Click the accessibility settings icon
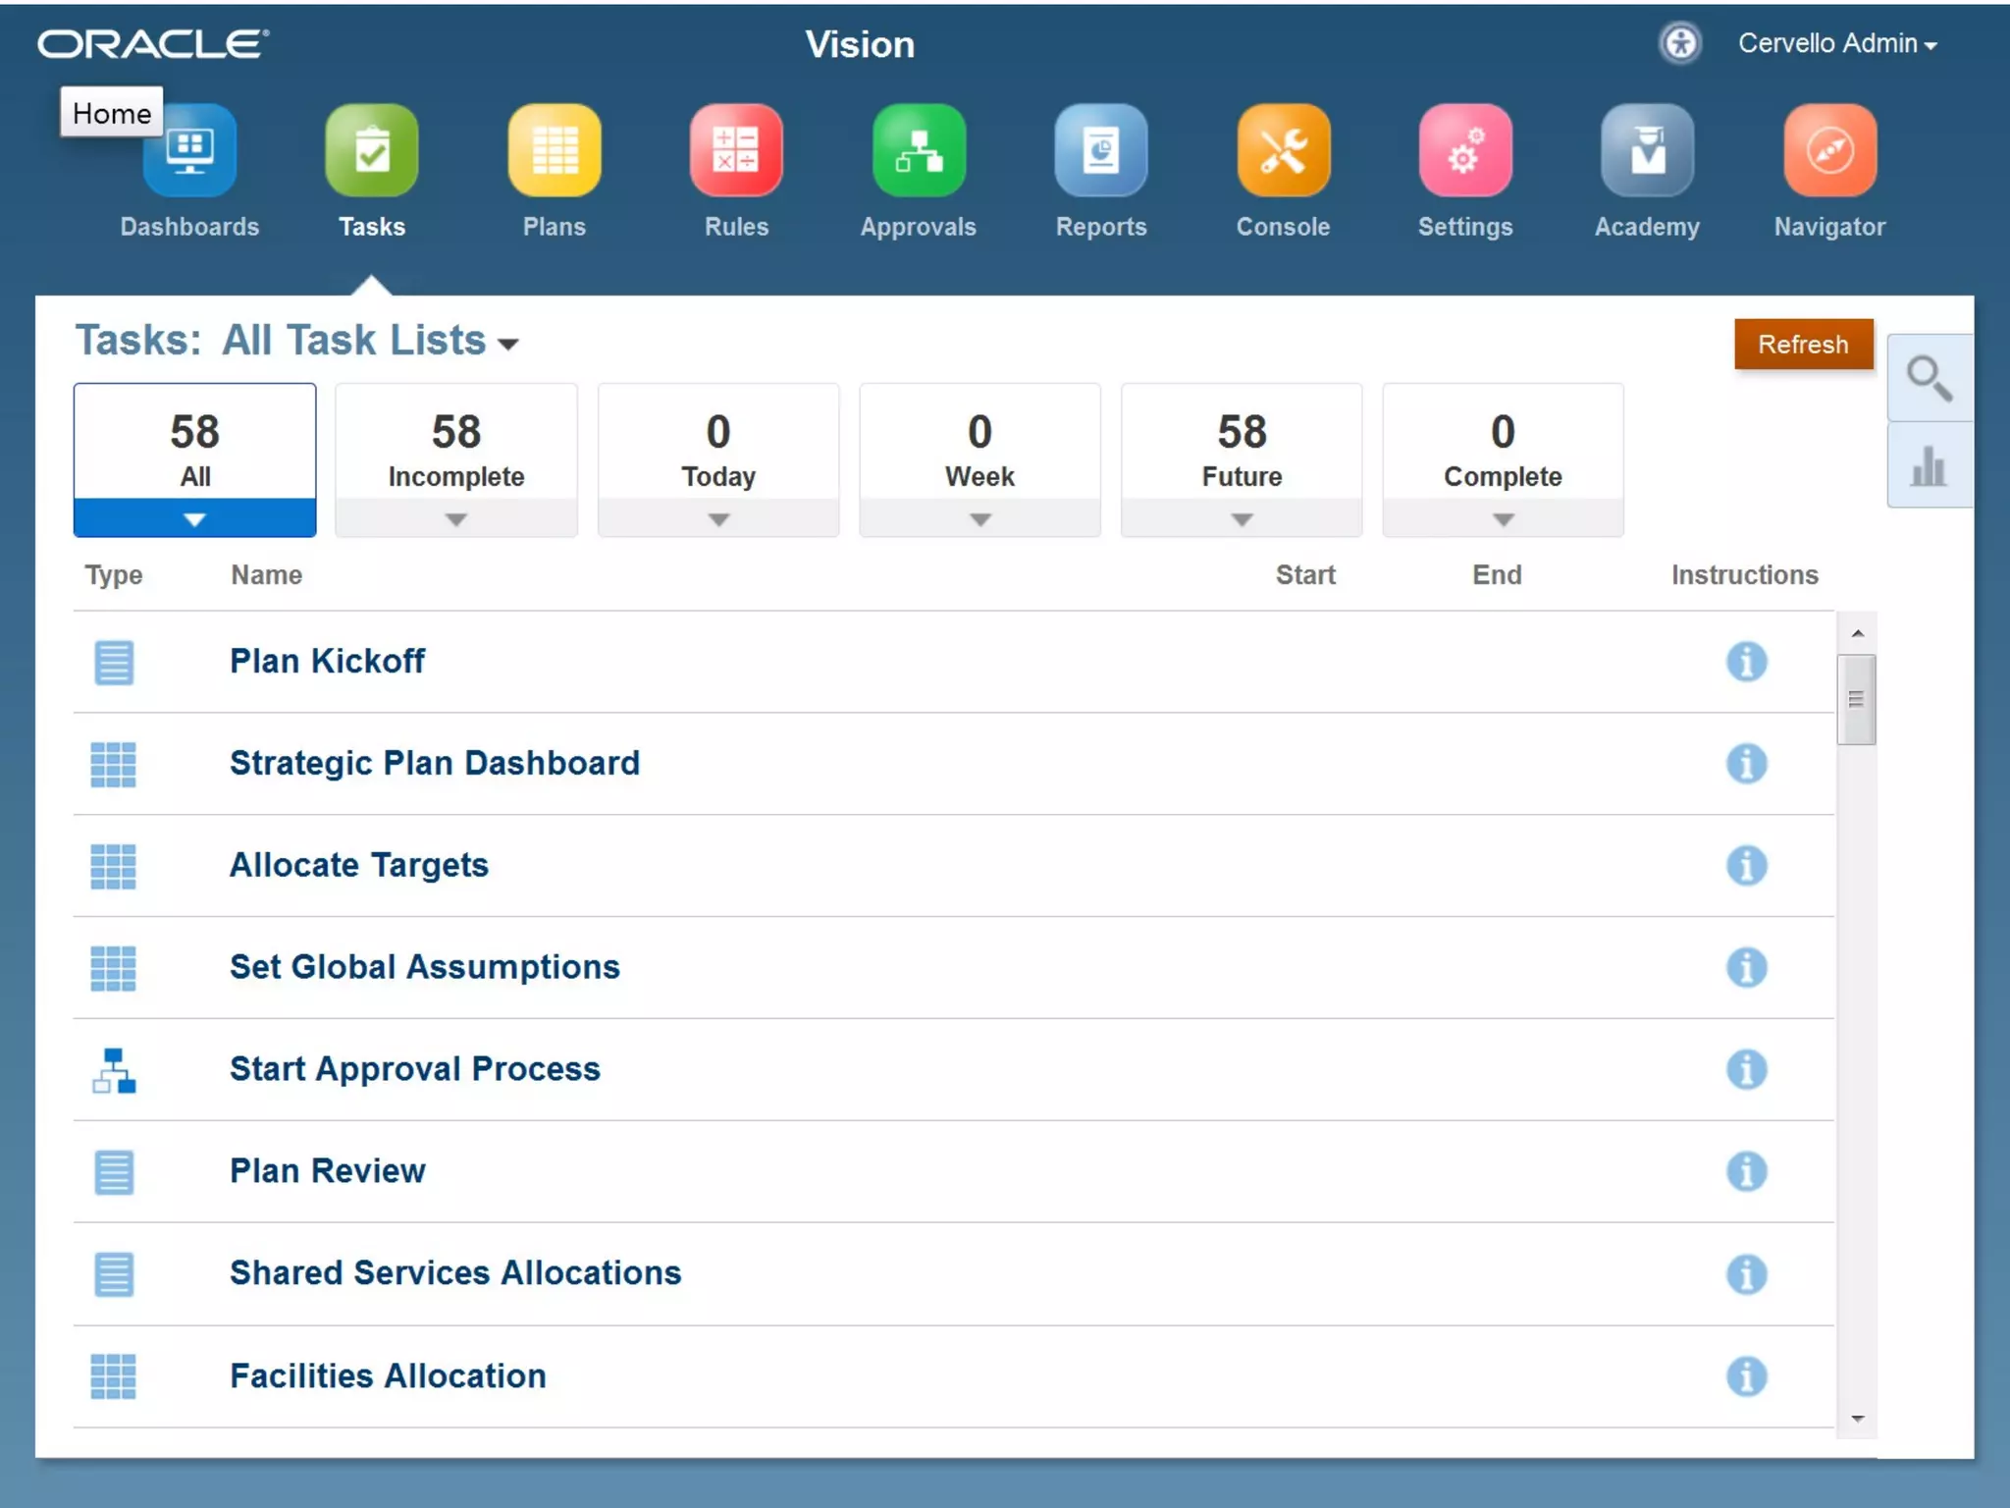 coord(1680,43)
